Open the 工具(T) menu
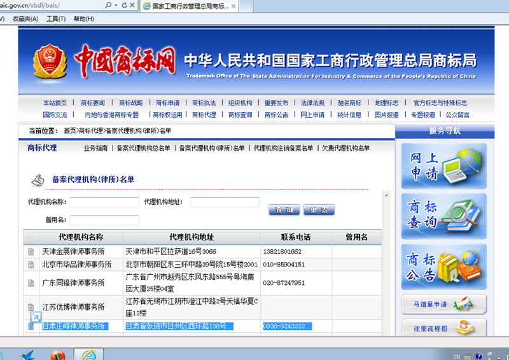Image resolution: width=509 pixels, height=360 pixels. pos(56,19)
